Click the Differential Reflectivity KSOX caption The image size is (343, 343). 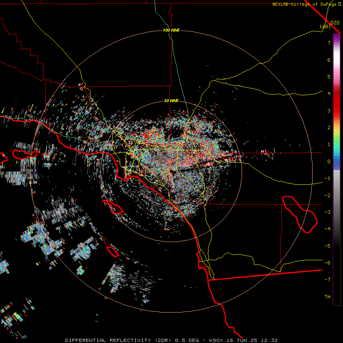pyautogui.click(x=171, y=340)
